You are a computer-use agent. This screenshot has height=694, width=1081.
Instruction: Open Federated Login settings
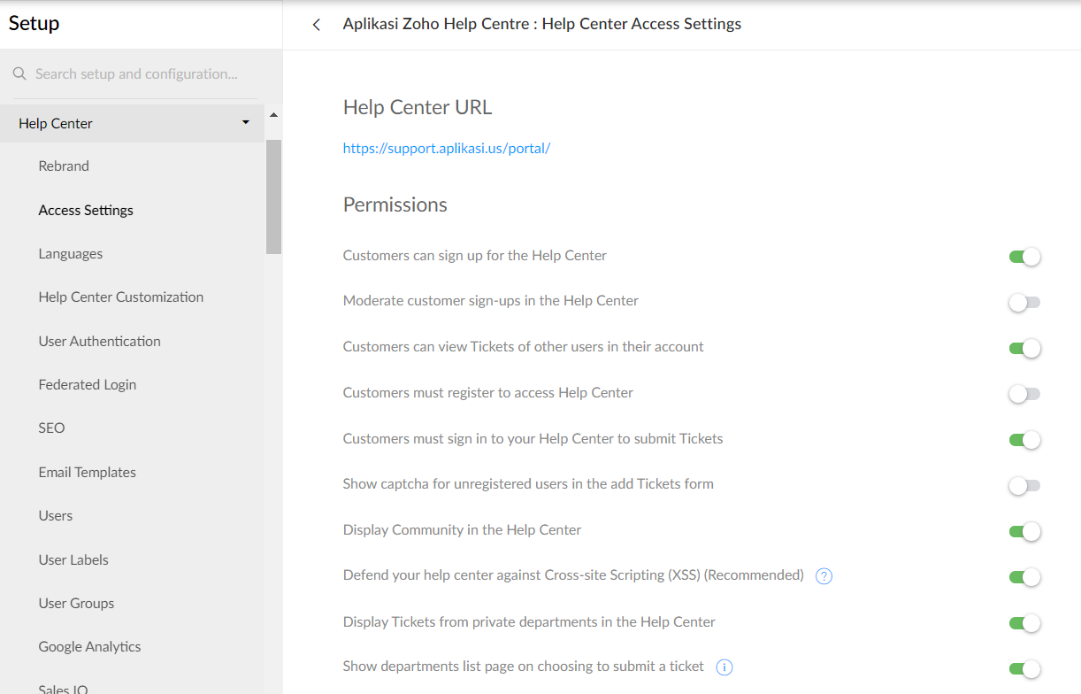88,384
